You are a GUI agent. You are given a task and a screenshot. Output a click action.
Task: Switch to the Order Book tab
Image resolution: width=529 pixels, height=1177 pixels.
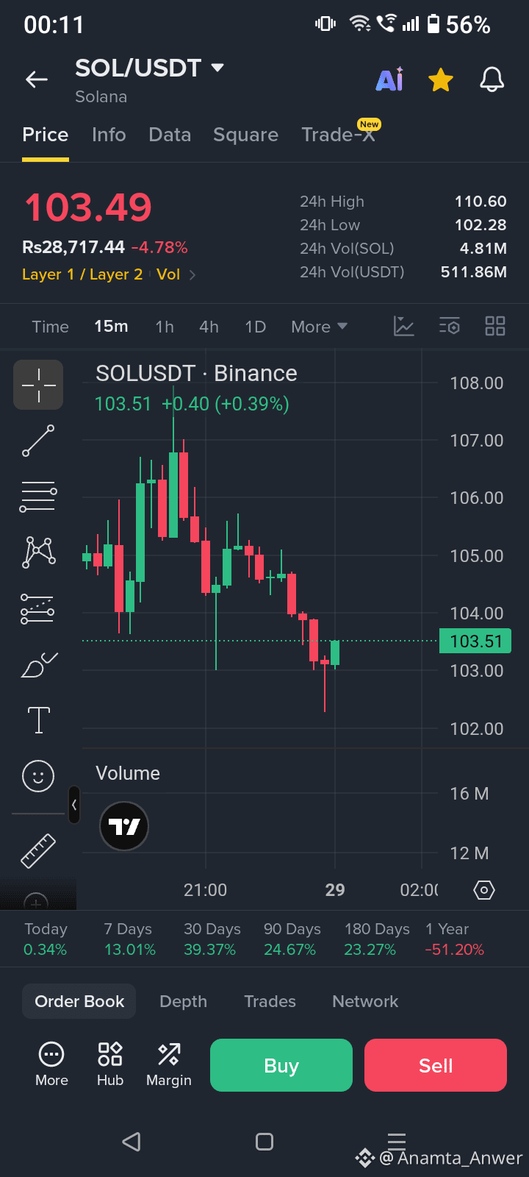tap(79, 1001)
